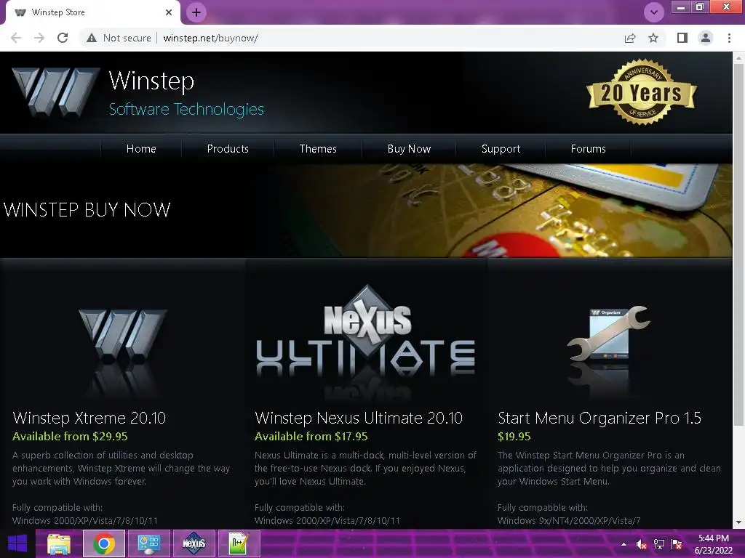Screen dimensions: 745x558
Task: Click the '$19.95' price text
Action: pos(514,437)
